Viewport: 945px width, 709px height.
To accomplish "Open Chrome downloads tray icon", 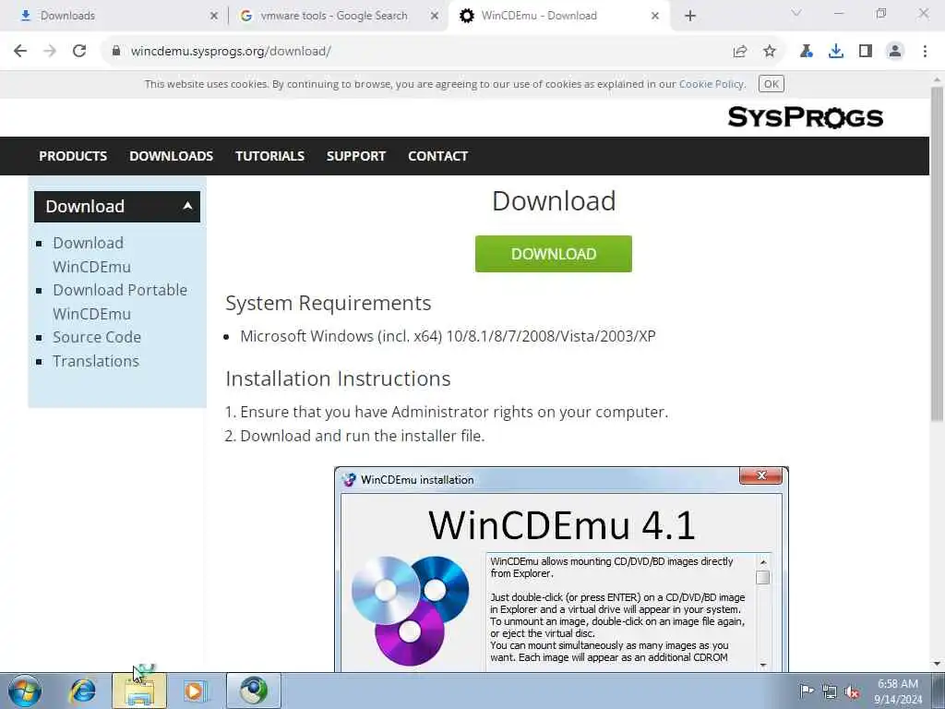I will coord(836,52).
